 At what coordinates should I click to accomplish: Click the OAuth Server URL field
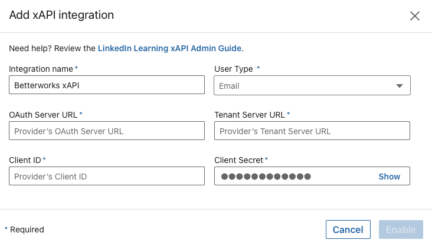point(107,131)
